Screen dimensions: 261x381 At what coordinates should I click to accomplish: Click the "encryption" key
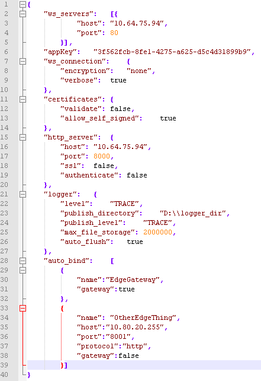click(x=85, y=71)
